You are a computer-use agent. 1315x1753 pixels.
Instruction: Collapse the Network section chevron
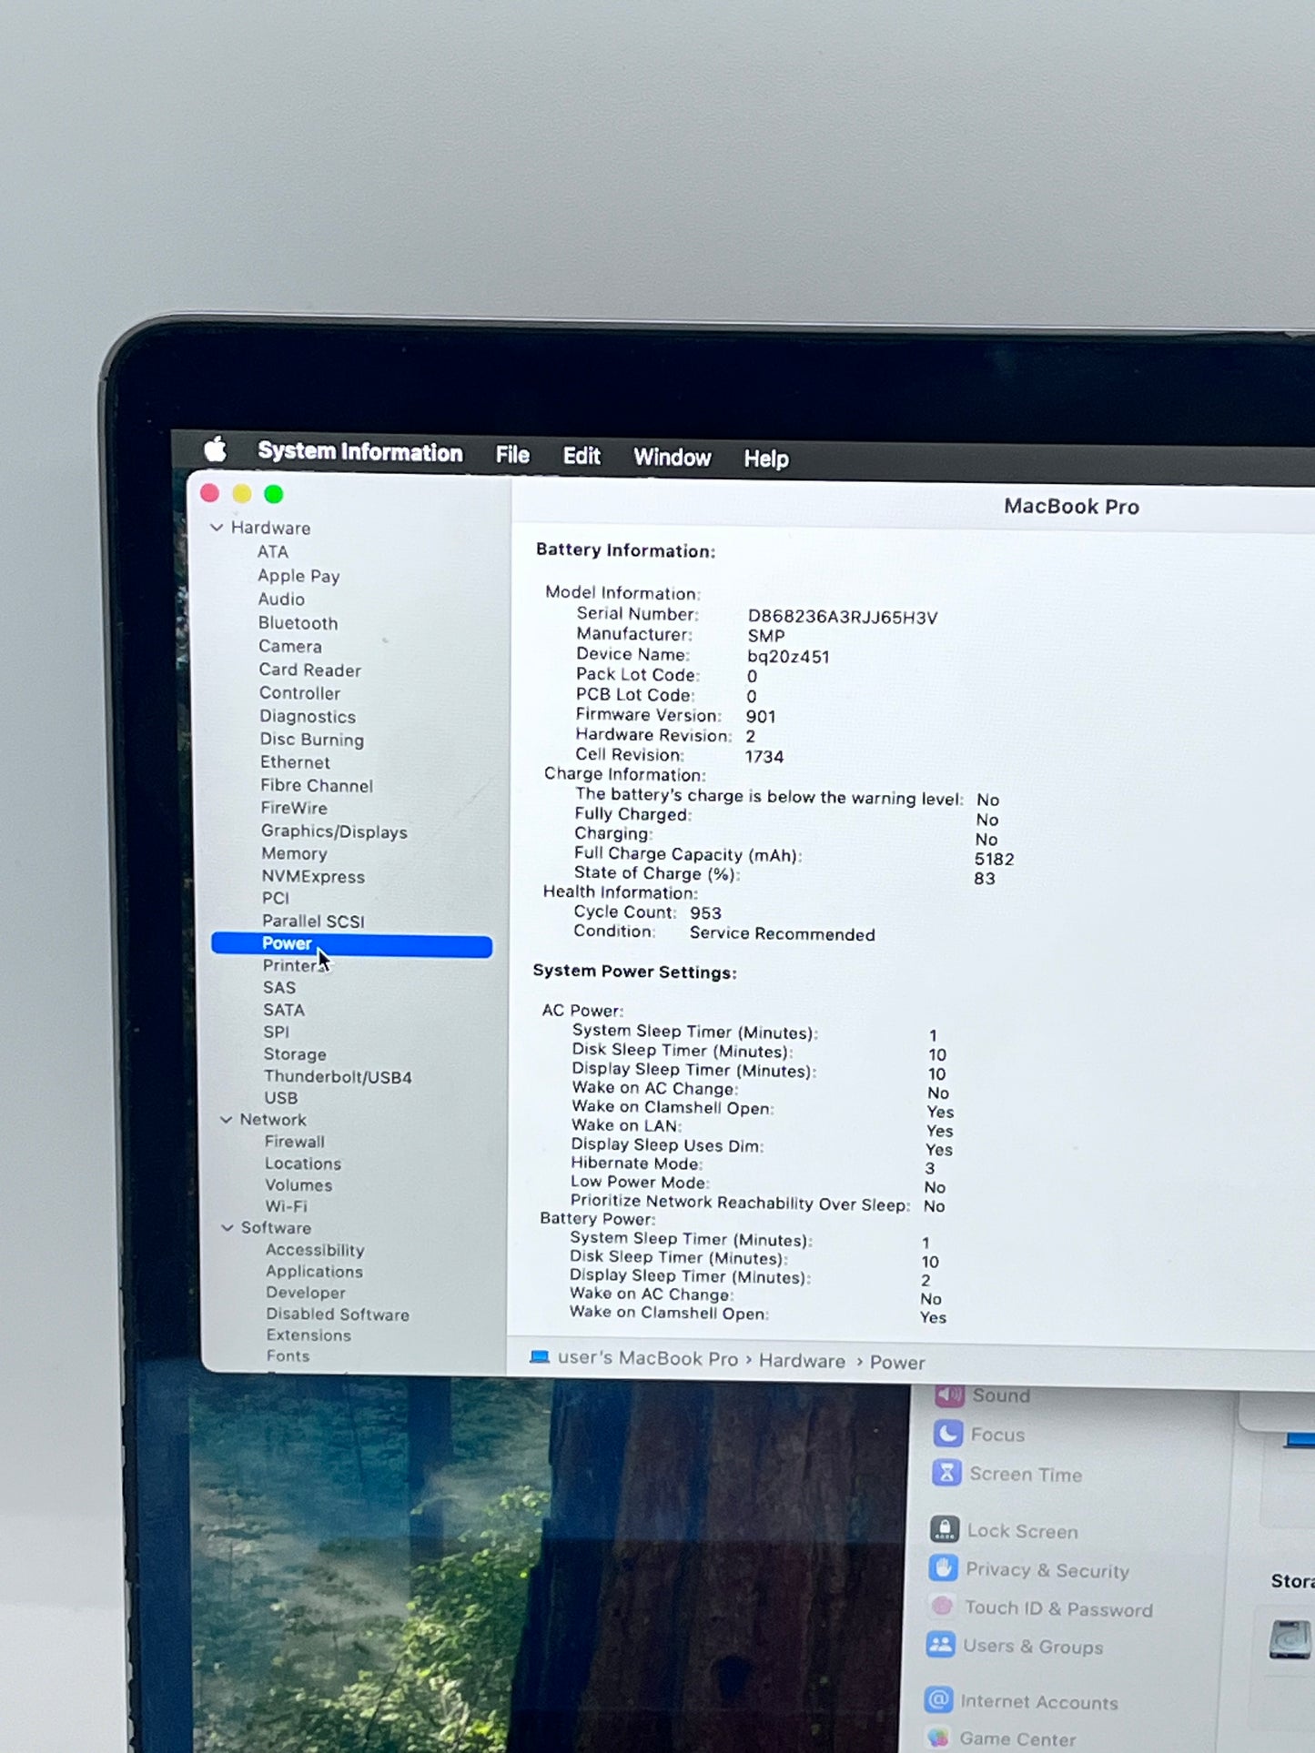(x=226, y=1120)
